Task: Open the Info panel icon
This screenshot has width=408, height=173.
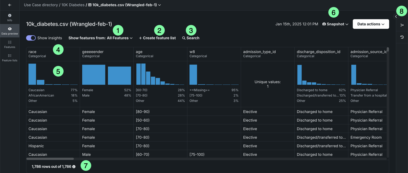Action: (x=10, y=16)
